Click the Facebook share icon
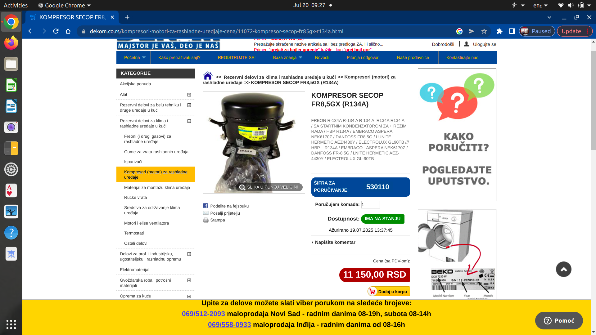Screen dimensions: 596x335 pyautogui.click(x=205, y=206)
